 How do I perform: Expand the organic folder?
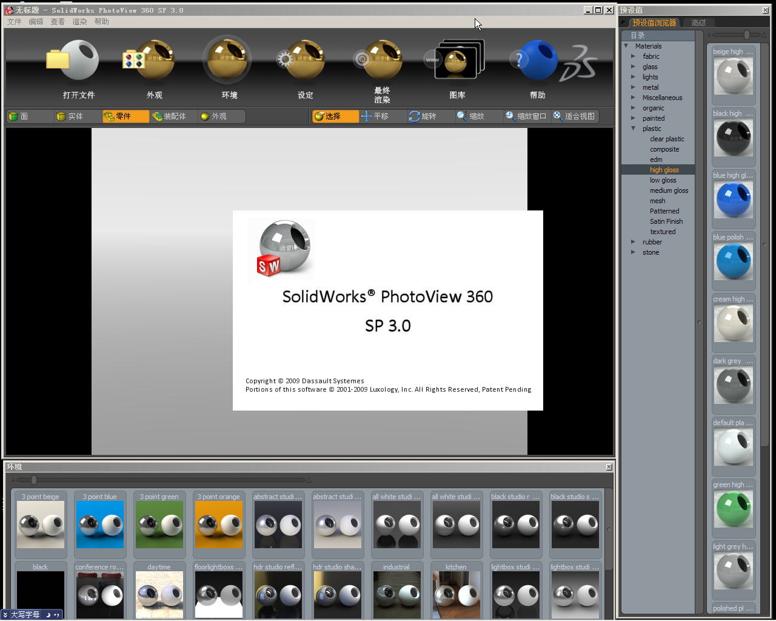click(x=634, y=108)
